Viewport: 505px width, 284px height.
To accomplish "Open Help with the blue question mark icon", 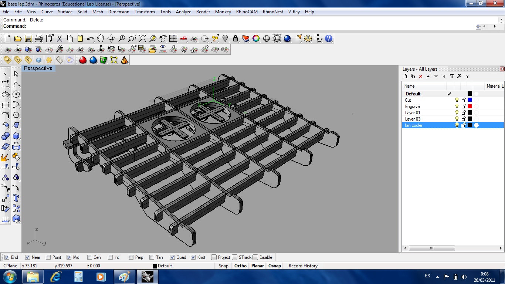I will point(329,38).
